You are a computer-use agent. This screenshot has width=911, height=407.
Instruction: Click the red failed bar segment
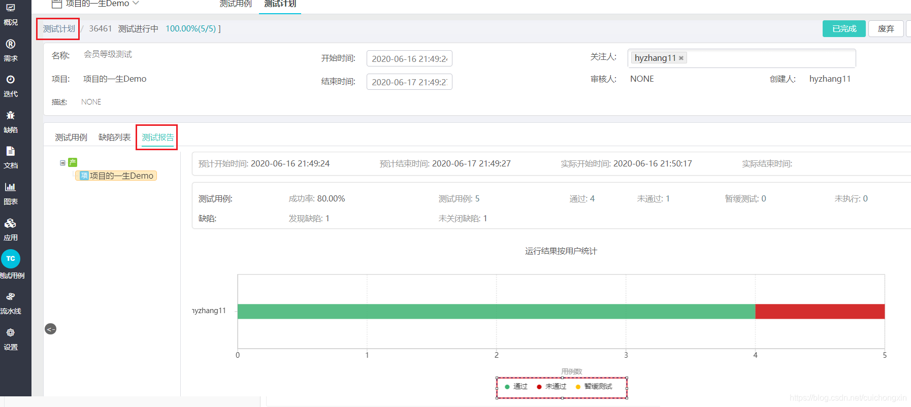(820, 312)
